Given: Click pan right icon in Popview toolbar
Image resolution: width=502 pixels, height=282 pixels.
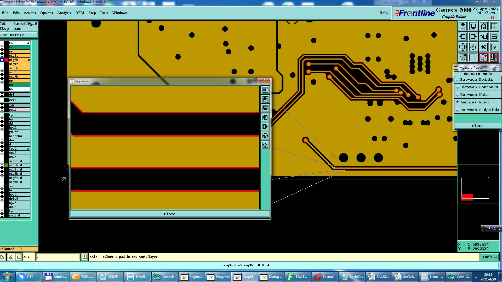Looking at the screenshot, I should tap(265, 127).
